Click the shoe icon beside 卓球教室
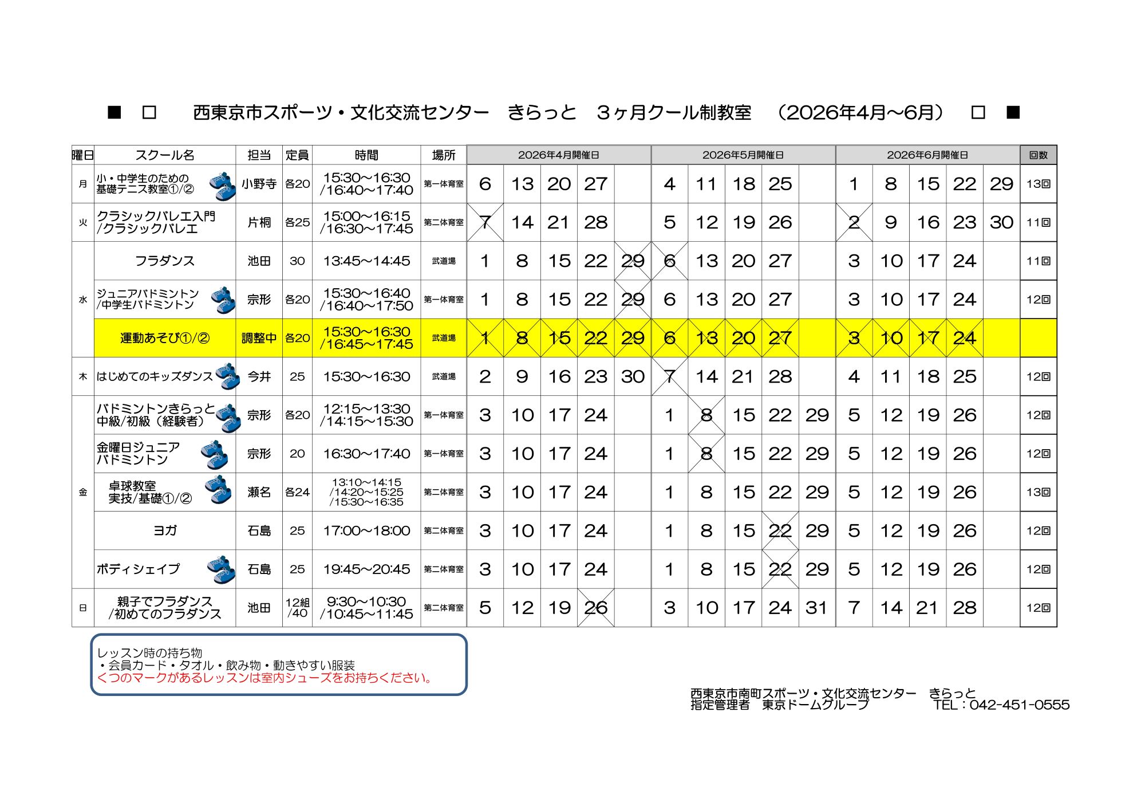Viewport: 1145px width, 810px height. click(x=219, y=490)
